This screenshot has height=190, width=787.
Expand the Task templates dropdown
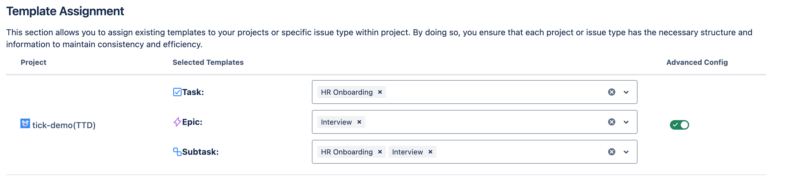tap(626, 92)
